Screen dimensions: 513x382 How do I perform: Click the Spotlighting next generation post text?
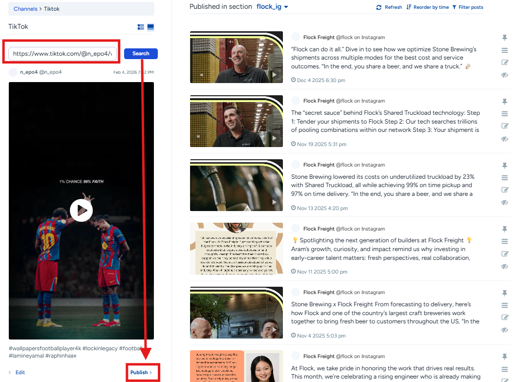point(382,249)
